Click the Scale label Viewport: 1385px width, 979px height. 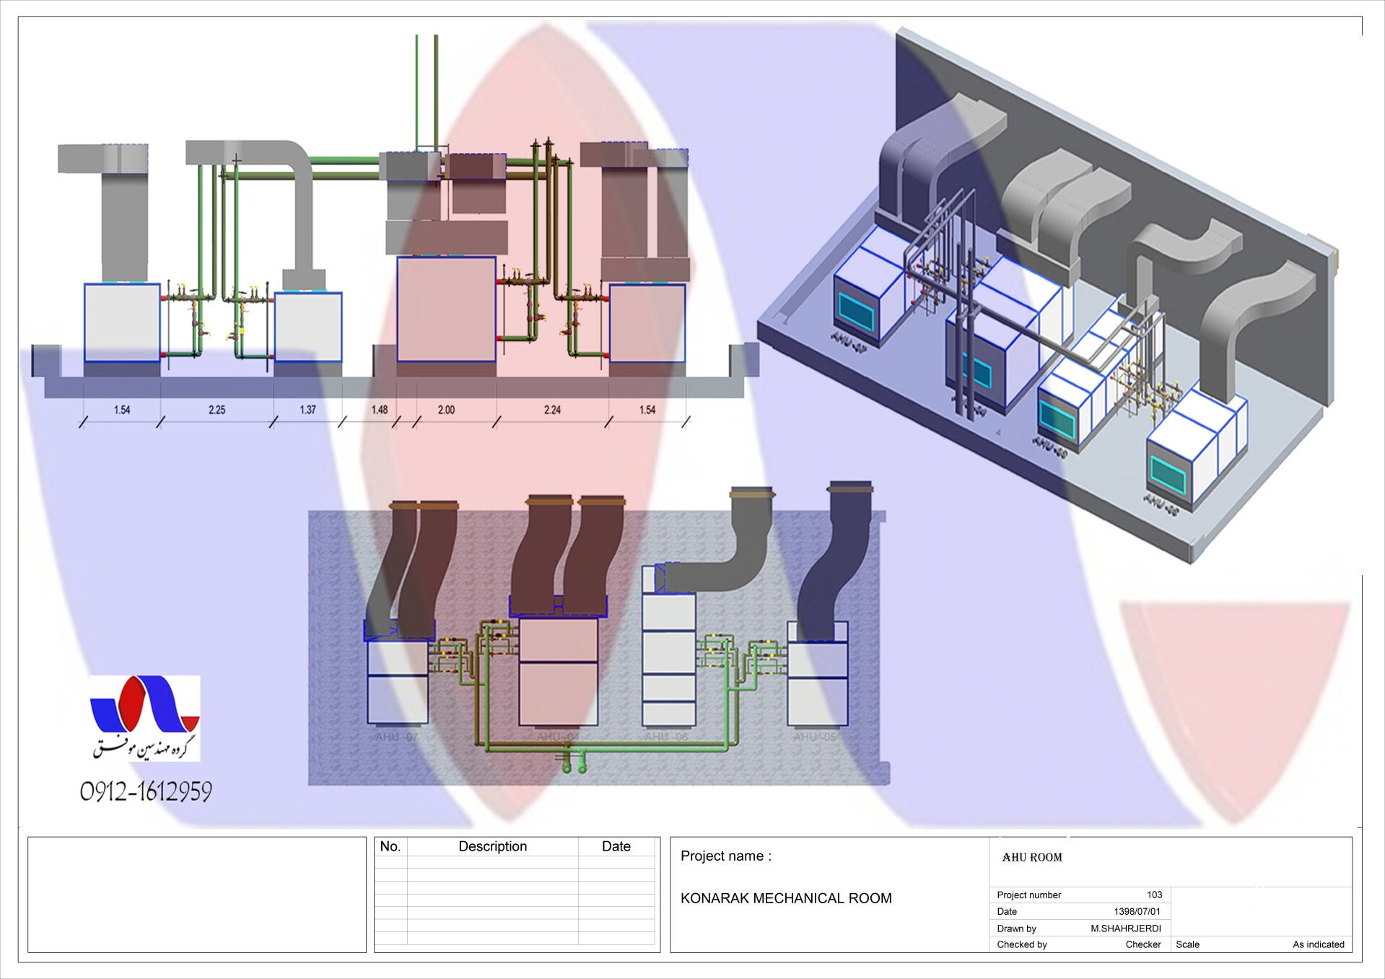point(1187,944)
